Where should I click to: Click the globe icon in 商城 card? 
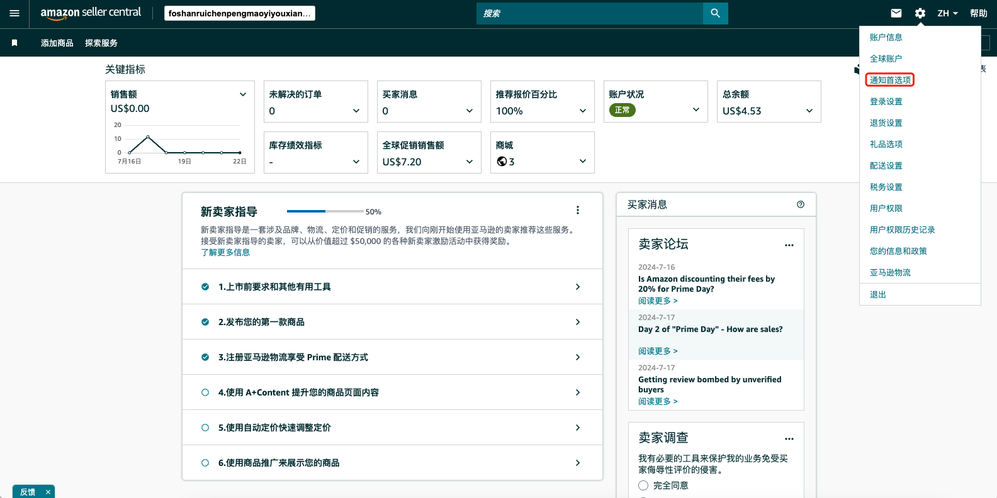coord(502,162)
